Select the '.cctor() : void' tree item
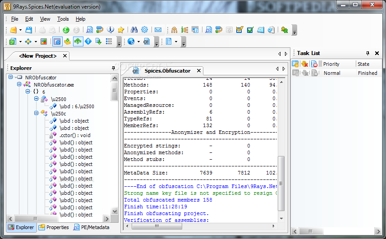The width and height of the screenshot is (386, 239). [75, 135]
